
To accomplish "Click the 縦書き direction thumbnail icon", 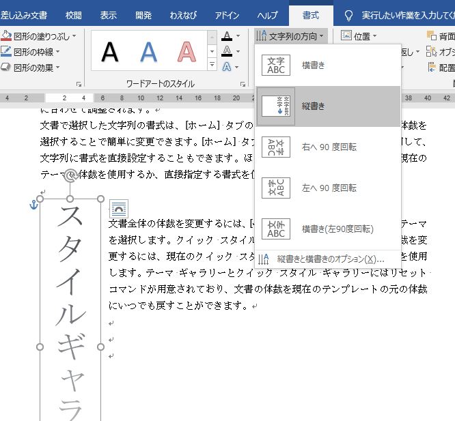I will (x=276, y=106).
